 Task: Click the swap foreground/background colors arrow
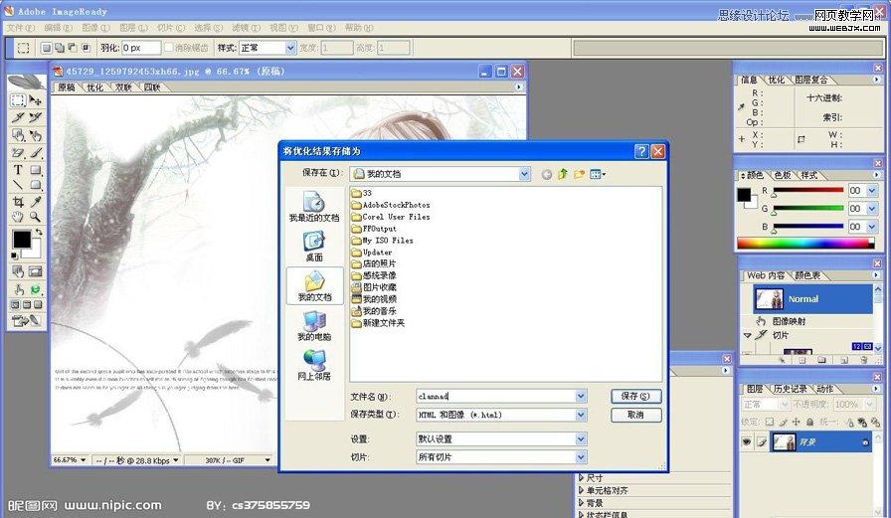click(38, 232)
